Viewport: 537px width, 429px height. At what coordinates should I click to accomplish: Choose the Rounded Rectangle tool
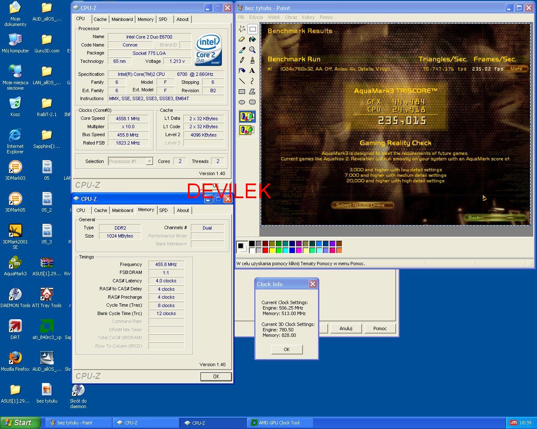(x=253, y=102)
